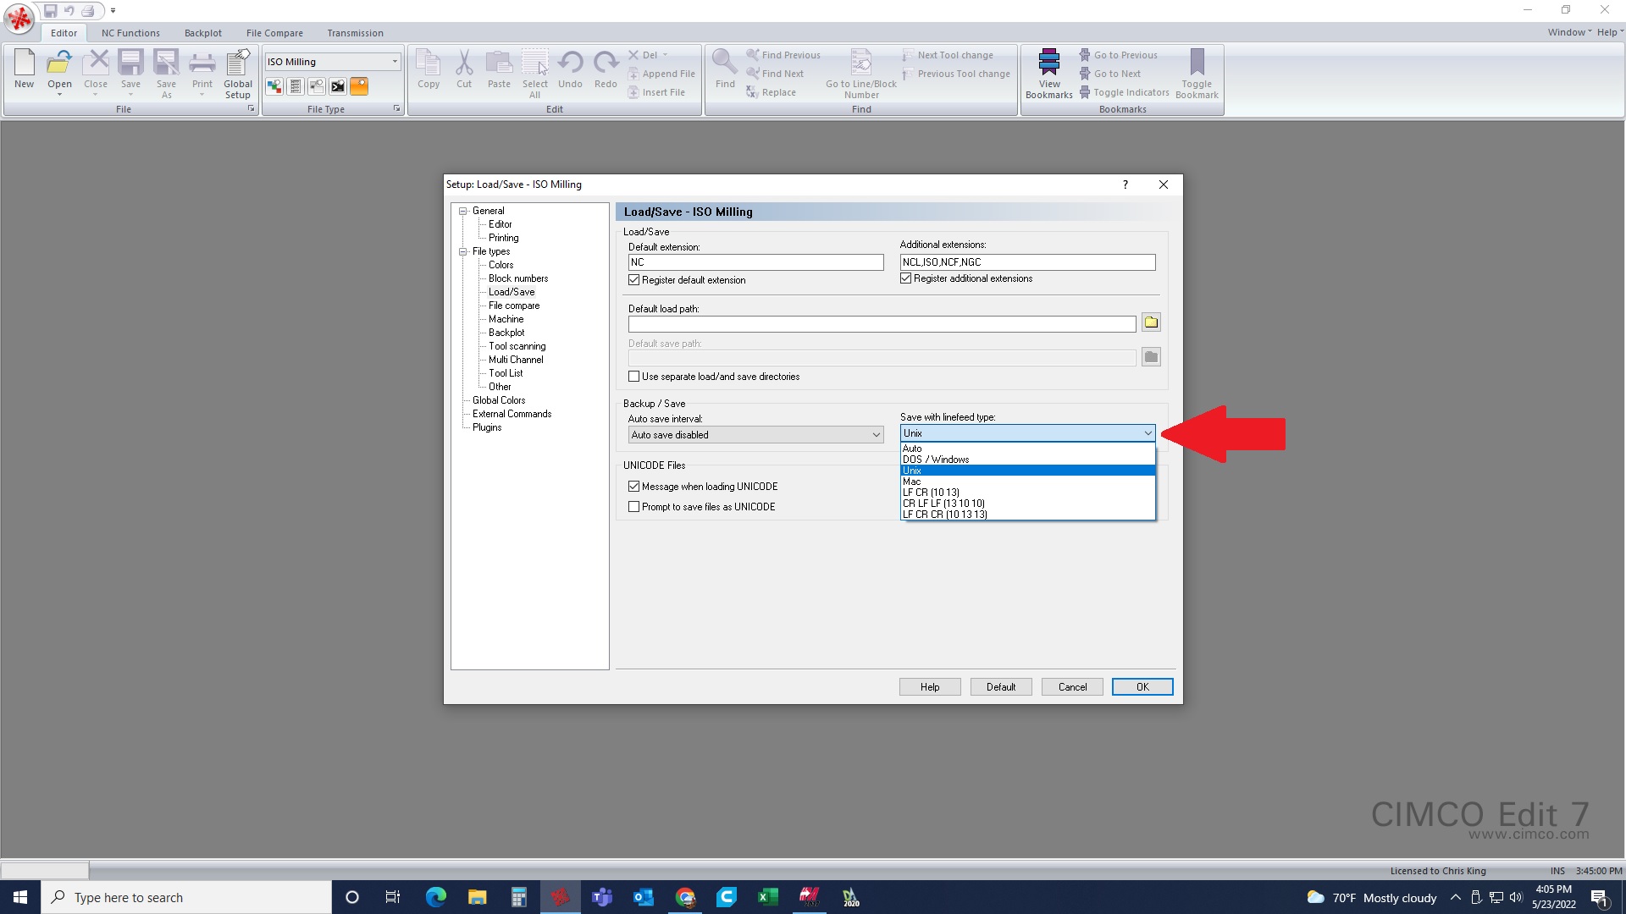The width and height of the screenshot is (1626, 914).
Task: Click the Print icon in File group
Action: 202,69
